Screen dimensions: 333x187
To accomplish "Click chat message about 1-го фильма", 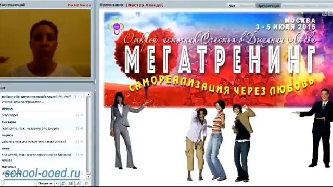I will (x=30, y=128).
